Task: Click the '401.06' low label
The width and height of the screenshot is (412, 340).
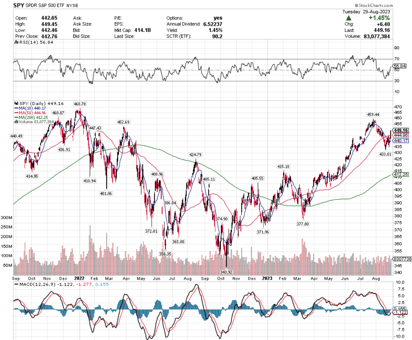Action: click(106, 193)
